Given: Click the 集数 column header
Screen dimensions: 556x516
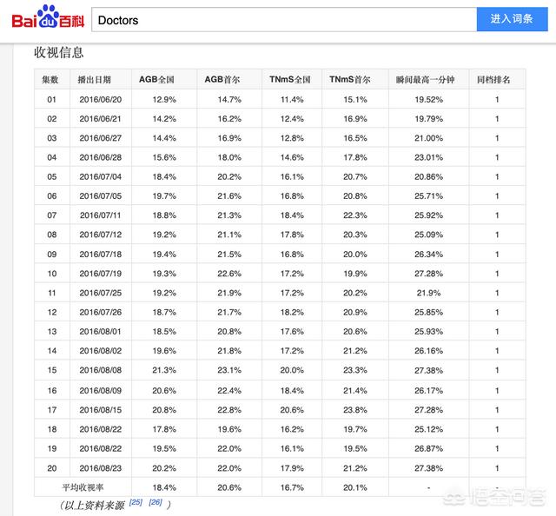Looking at the screenshot, I should tap(50, 79).
